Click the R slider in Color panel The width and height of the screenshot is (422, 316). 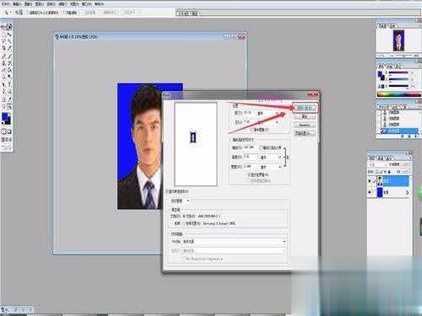(x=399, y=73)
